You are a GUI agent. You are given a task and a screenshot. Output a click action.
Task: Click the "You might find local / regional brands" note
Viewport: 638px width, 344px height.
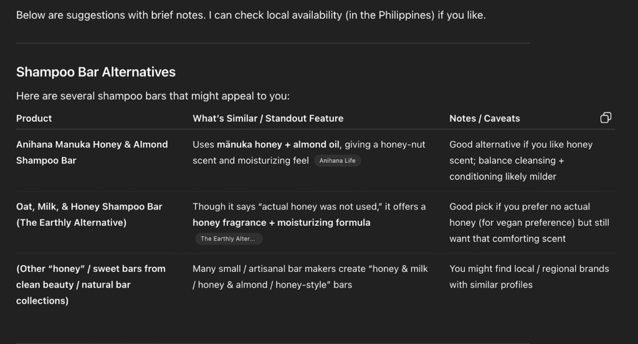pos(529,269)
